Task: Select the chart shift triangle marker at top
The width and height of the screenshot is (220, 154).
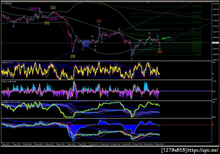Action: point(148,3)
